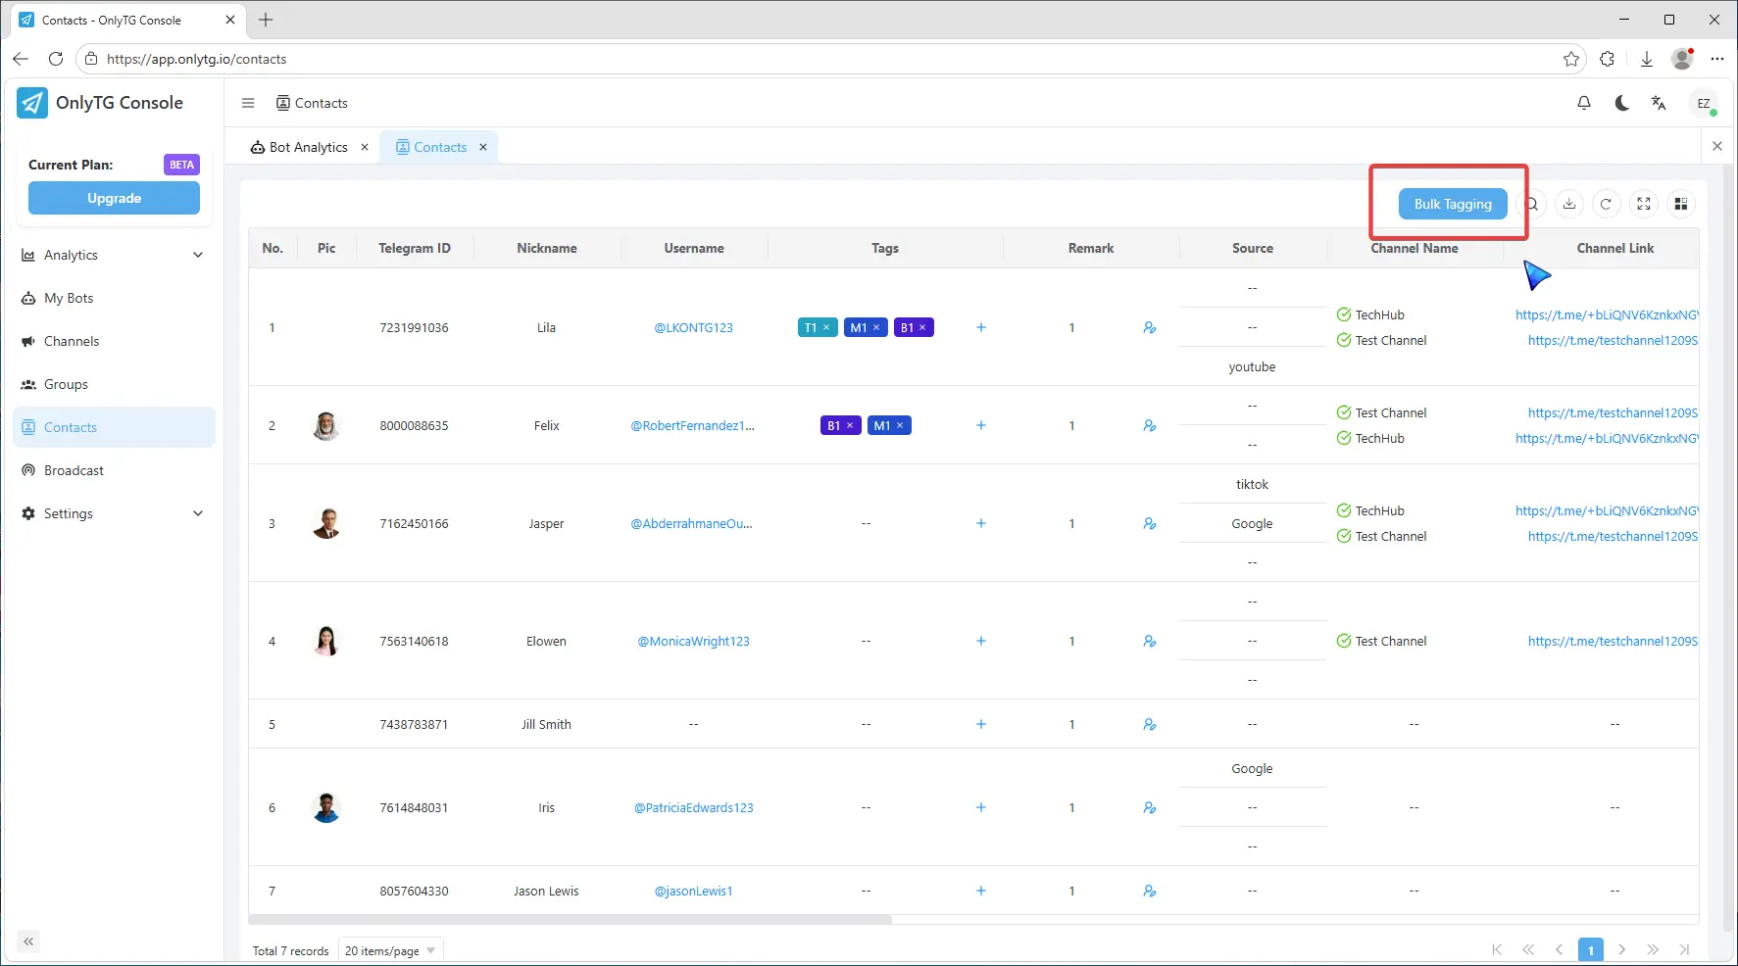Click the notification bell icon
The width and height of the screenshot is (1738, 966).
(1583, 103)
